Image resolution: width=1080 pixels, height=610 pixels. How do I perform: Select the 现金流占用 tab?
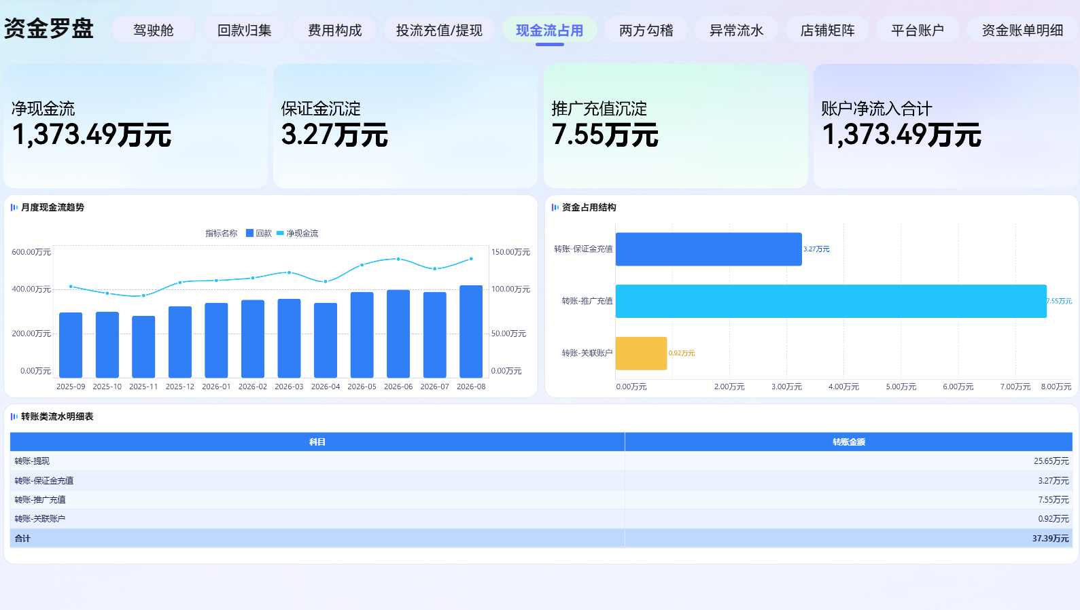(x=550, y=31)
